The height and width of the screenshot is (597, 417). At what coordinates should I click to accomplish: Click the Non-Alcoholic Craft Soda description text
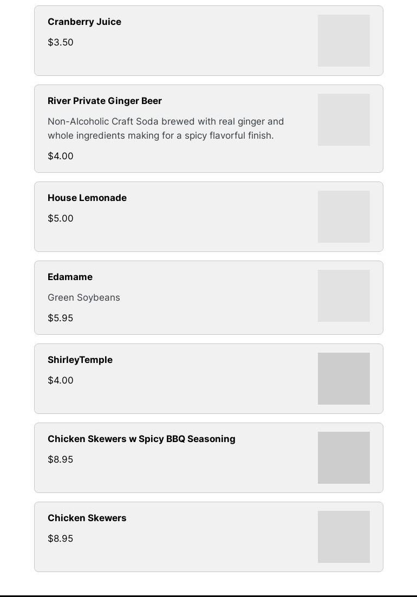click(166, 128)
